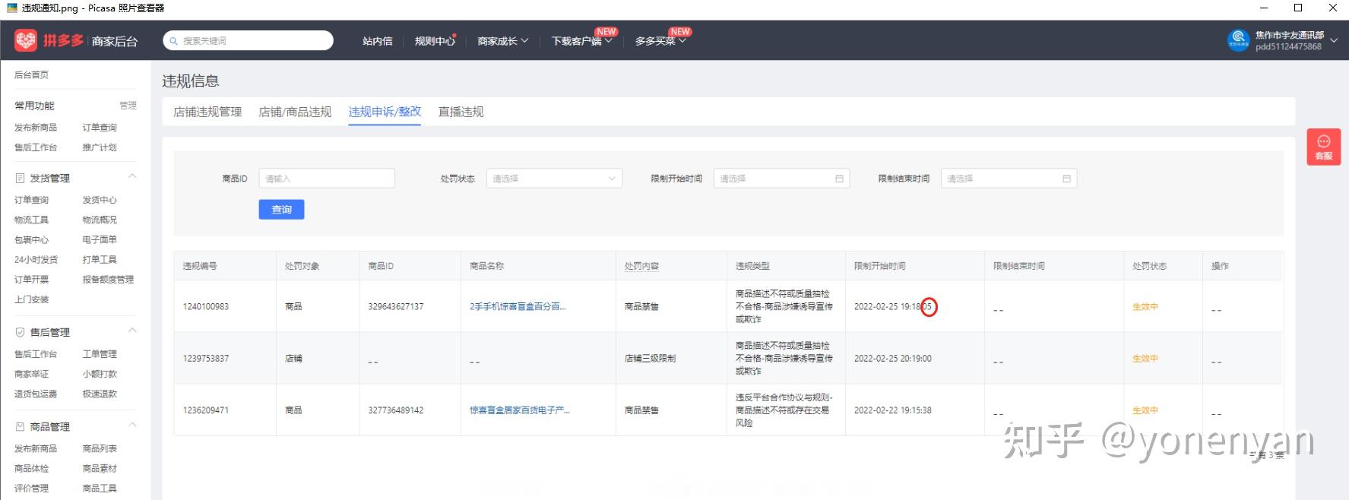Image resolution: width=1349 pixels, height=500 pixels.
Task: Click 发货中心 in the sidebar
Action: click(100, 200)
